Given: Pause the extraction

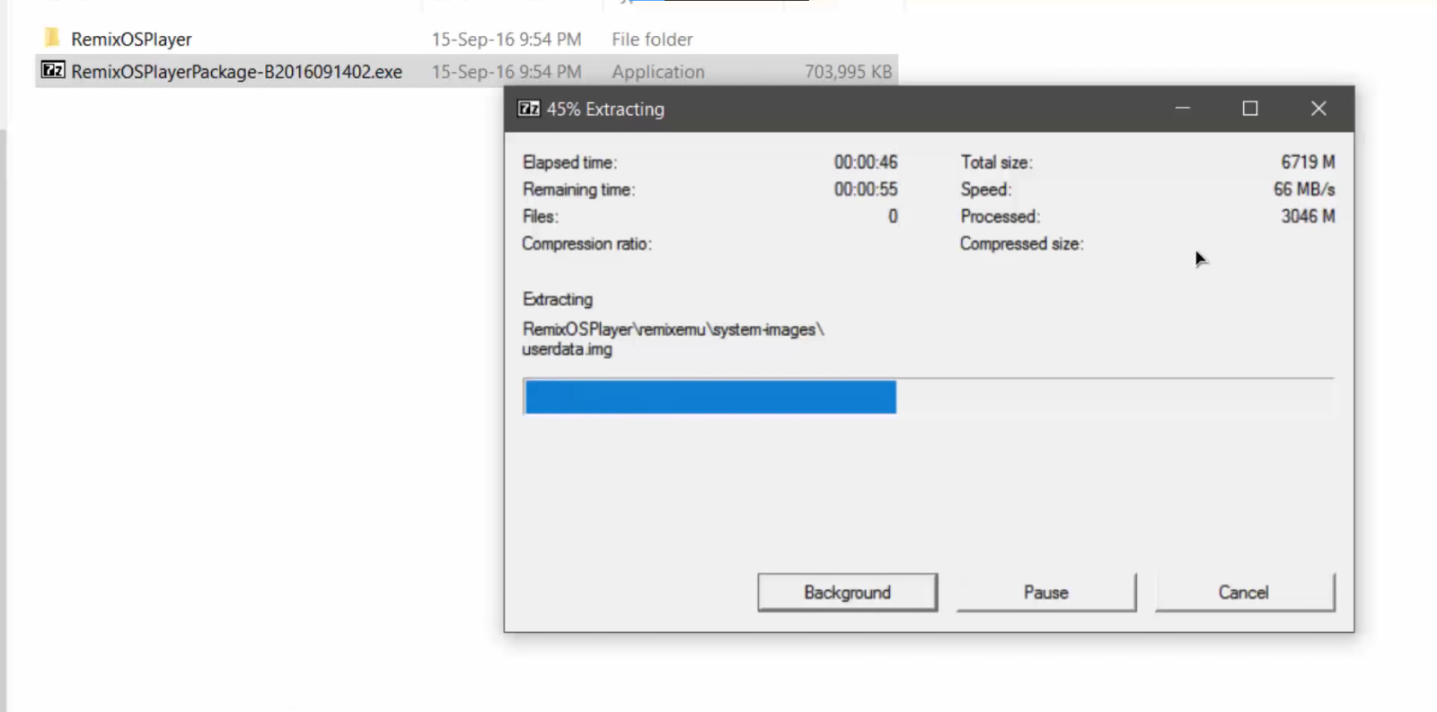Looking at the screenshot, I should click(1046, 593).
